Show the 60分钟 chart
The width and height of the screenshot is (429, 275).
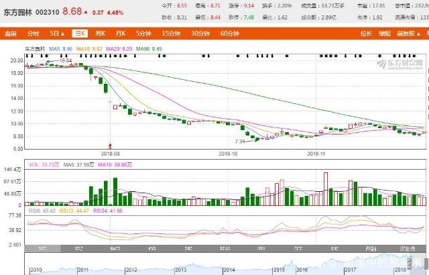pos(230,34)
